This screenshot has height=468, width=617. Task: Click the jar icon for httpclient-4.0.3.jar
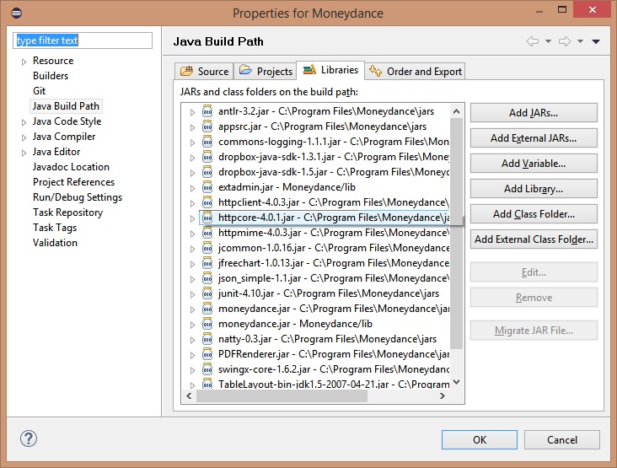click(207, 202)
